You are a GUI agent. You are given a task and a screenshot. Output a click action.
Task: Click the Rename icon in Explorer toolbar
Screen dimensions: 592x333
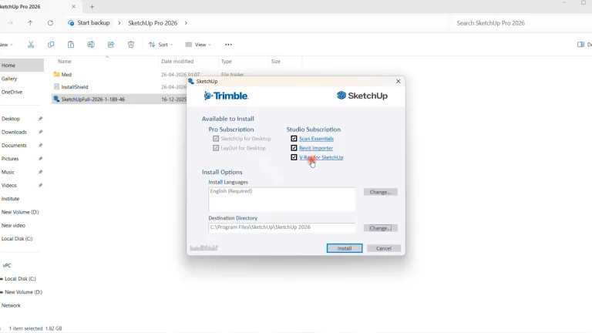pos(91,45)
